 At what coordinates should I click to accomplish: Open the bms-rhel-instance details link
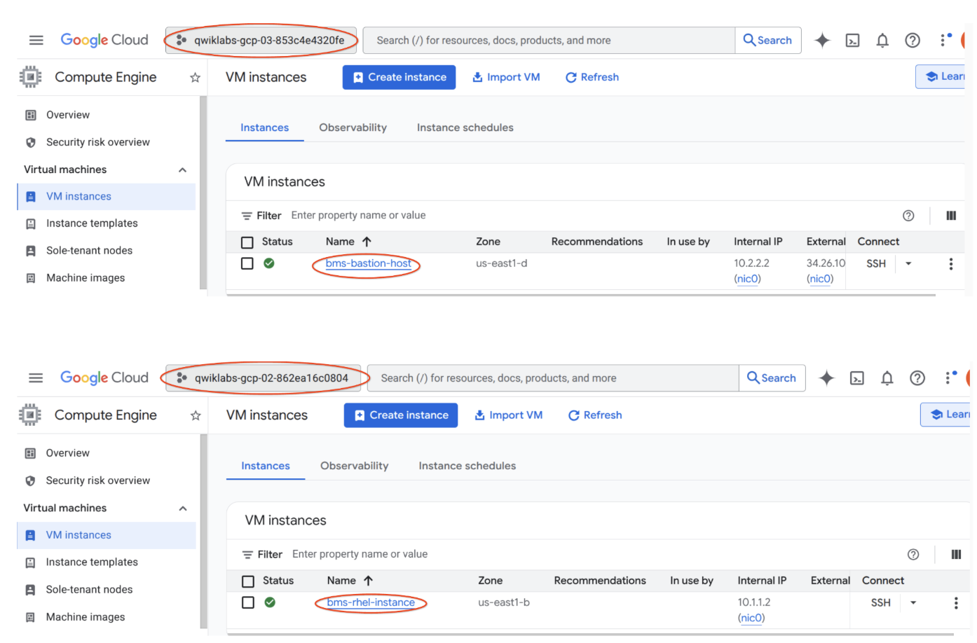370,602
